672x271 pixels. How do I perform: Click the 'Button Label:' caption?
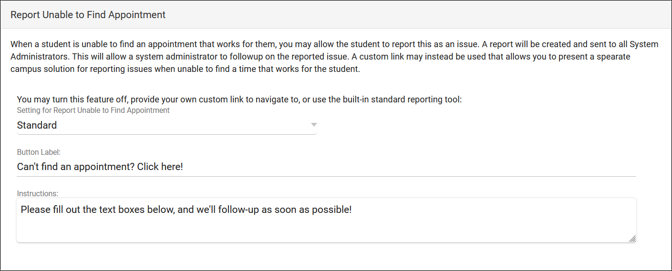point(39,152)
